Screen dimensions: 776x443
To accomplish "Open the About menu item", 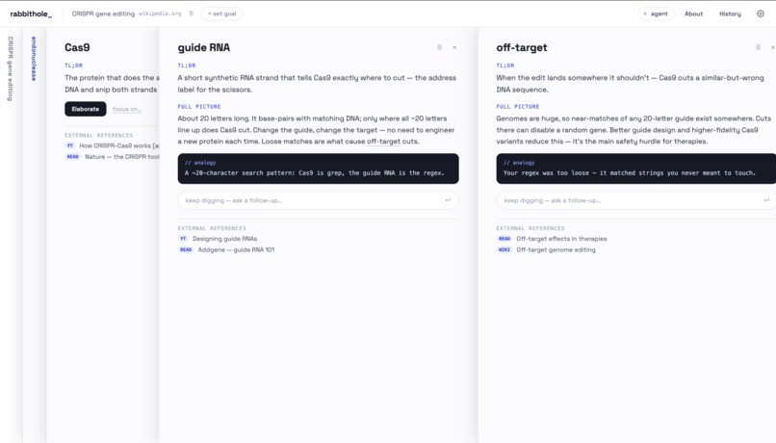I will [x=693, y=13].
